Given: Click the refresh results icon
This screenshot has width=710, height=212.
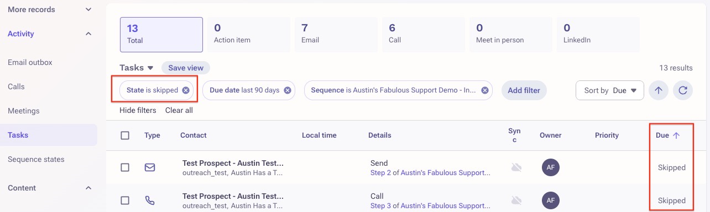Looking at the screenshot, I should click(683, 90).
